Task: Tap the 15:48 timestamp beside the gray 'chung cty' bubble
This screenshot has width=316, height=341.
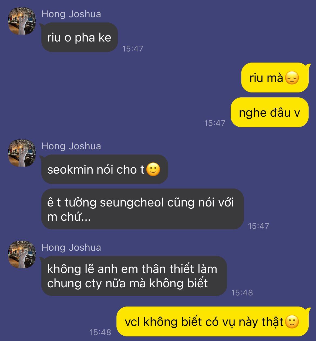Action: tap(242, 292)
